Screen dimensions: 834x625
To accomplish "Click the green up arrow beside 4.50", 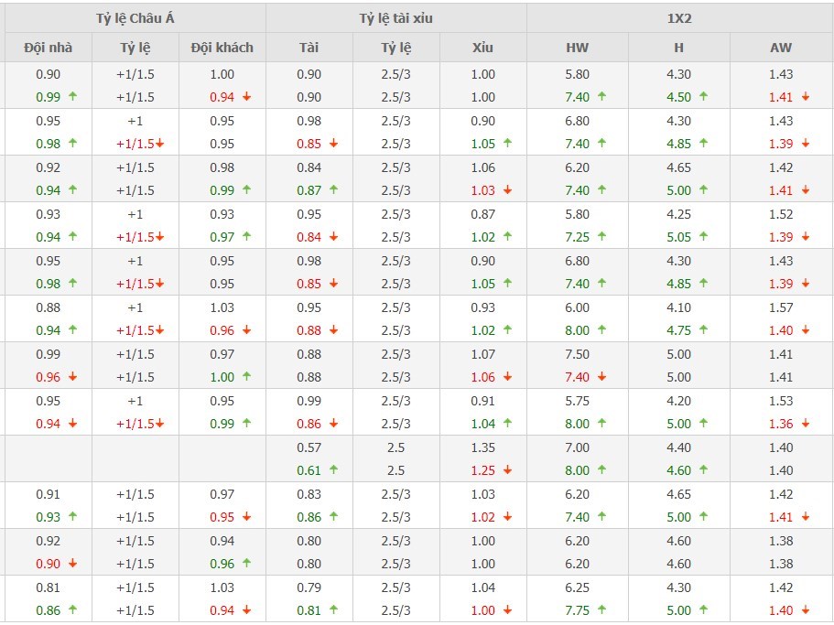I will (703, 97).
